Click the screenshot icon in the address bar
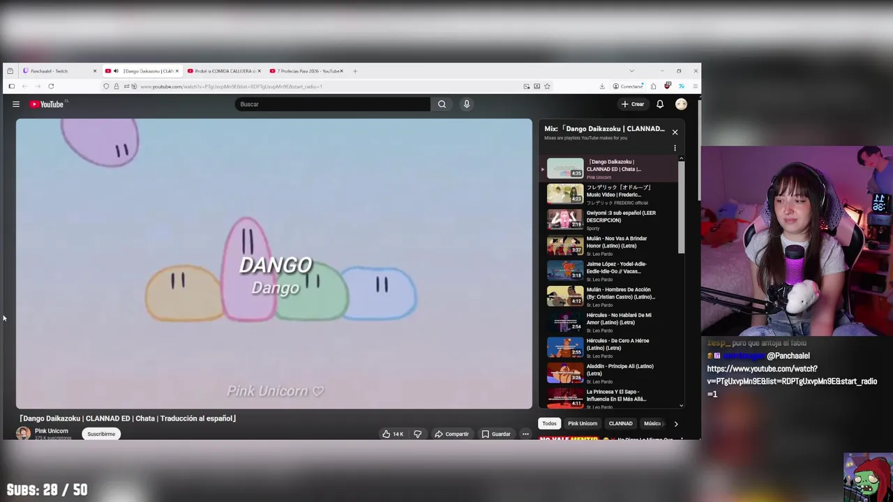893x502 pixels. click(x=536, y=86)
